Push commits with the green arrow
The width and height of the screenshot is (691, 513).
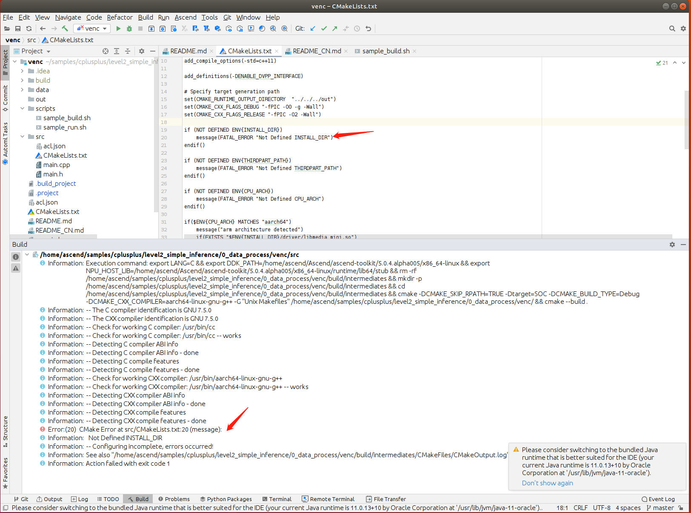coord(335,29)
